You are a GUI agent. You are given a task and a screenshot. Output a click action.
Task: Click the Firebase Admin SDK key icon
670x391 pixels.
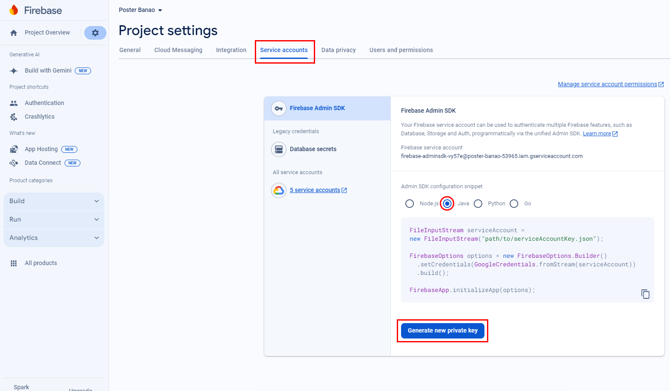click(279, 108)
